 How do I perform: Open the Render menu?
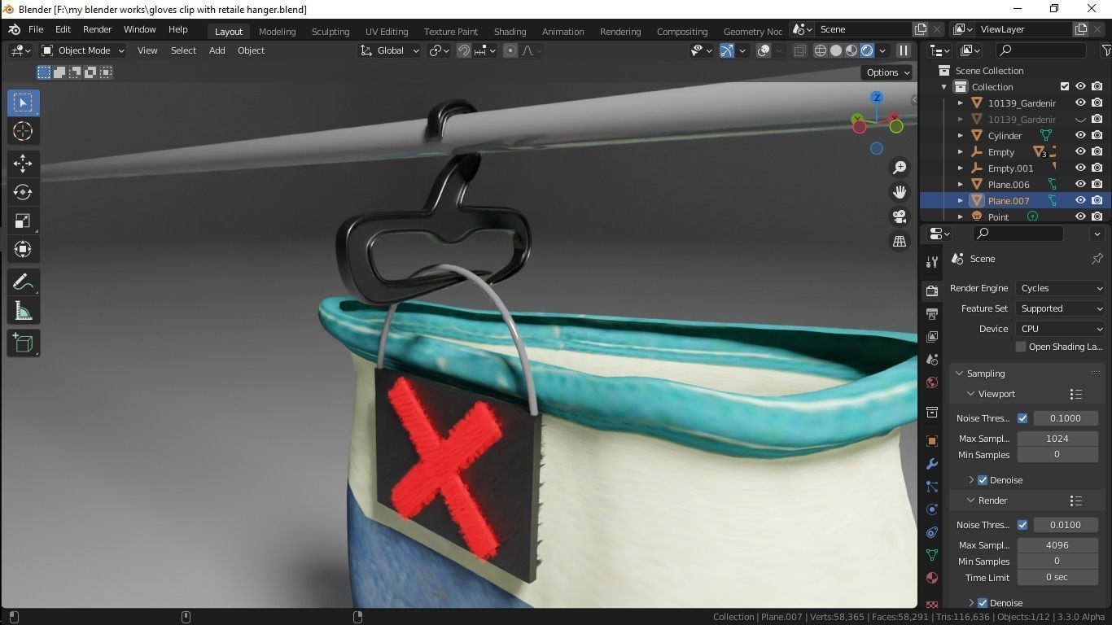coord(97,29)
